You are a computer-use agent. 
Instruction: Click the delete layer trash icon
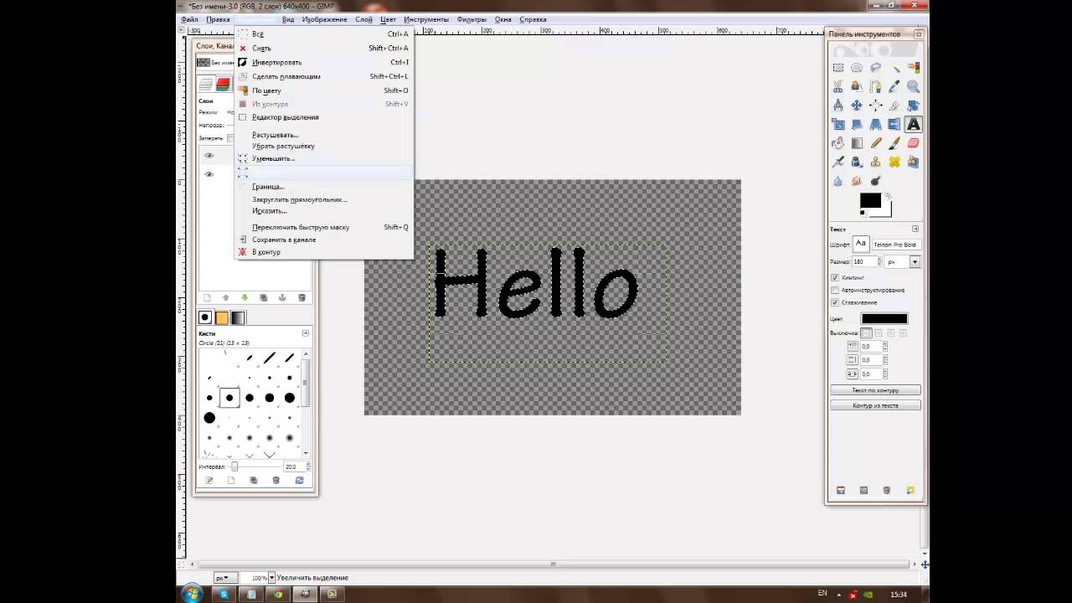point(301,297)
